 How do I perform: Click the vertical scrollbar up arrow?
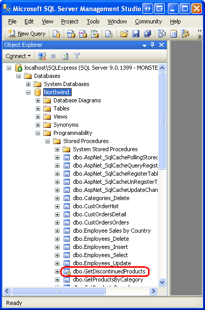tap(162, 68)
